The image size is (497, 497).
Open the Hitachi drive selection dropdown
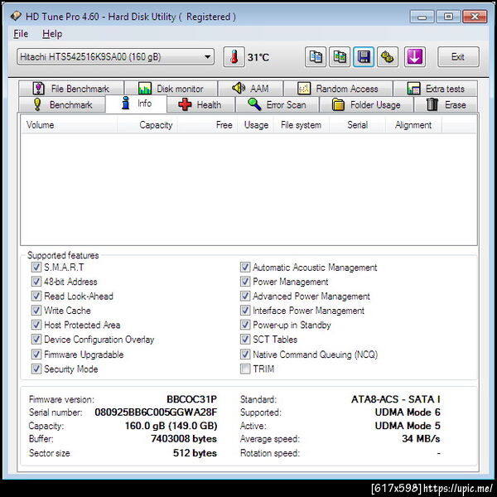point(115,57)
